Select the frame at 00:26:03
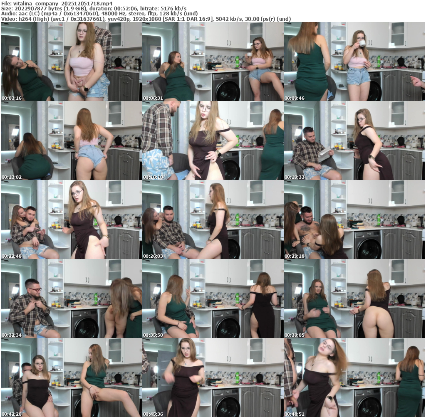 click(213, 220)
